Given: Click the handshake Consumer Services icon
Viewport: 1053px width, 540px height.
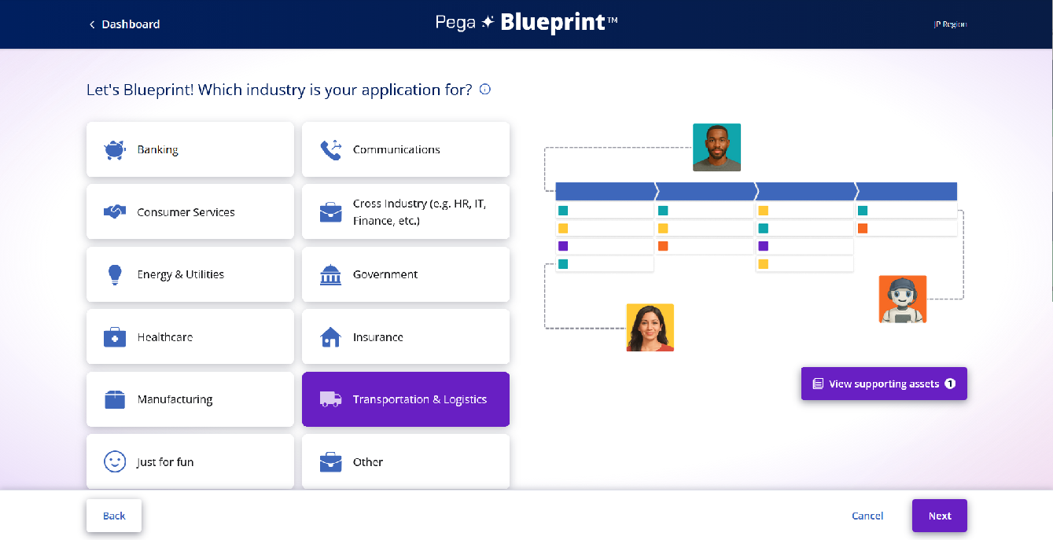Looking at the screenshot, I should tap(115, 211).
